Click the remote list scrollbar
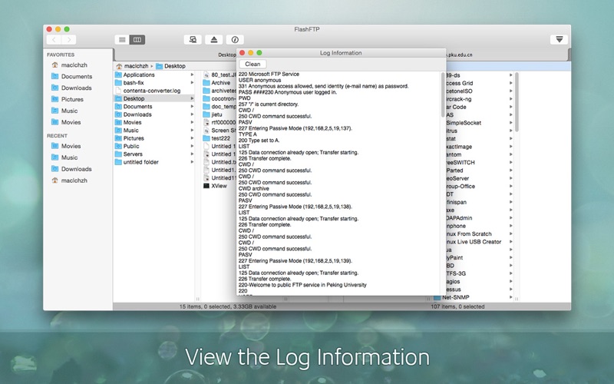The image size is (614, 384). tap(517, 102)
